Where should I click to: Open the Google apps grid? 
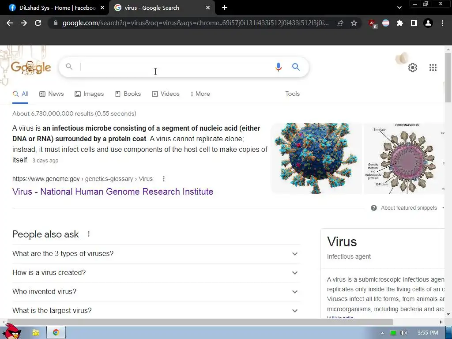(x=433, y=68)
